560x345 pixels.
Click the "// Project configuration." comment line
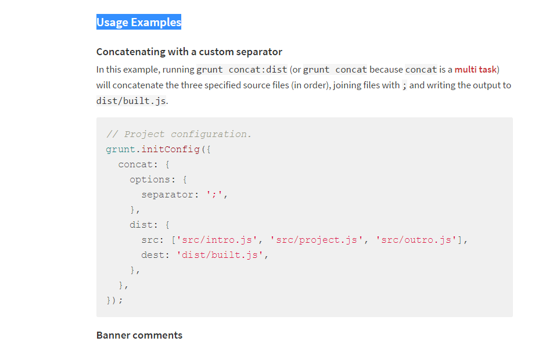coord(179,134)
